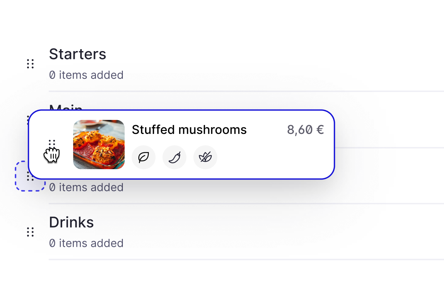Click empty white area of mushrooms card
The image size is (444, 296).
click(274, 159)
